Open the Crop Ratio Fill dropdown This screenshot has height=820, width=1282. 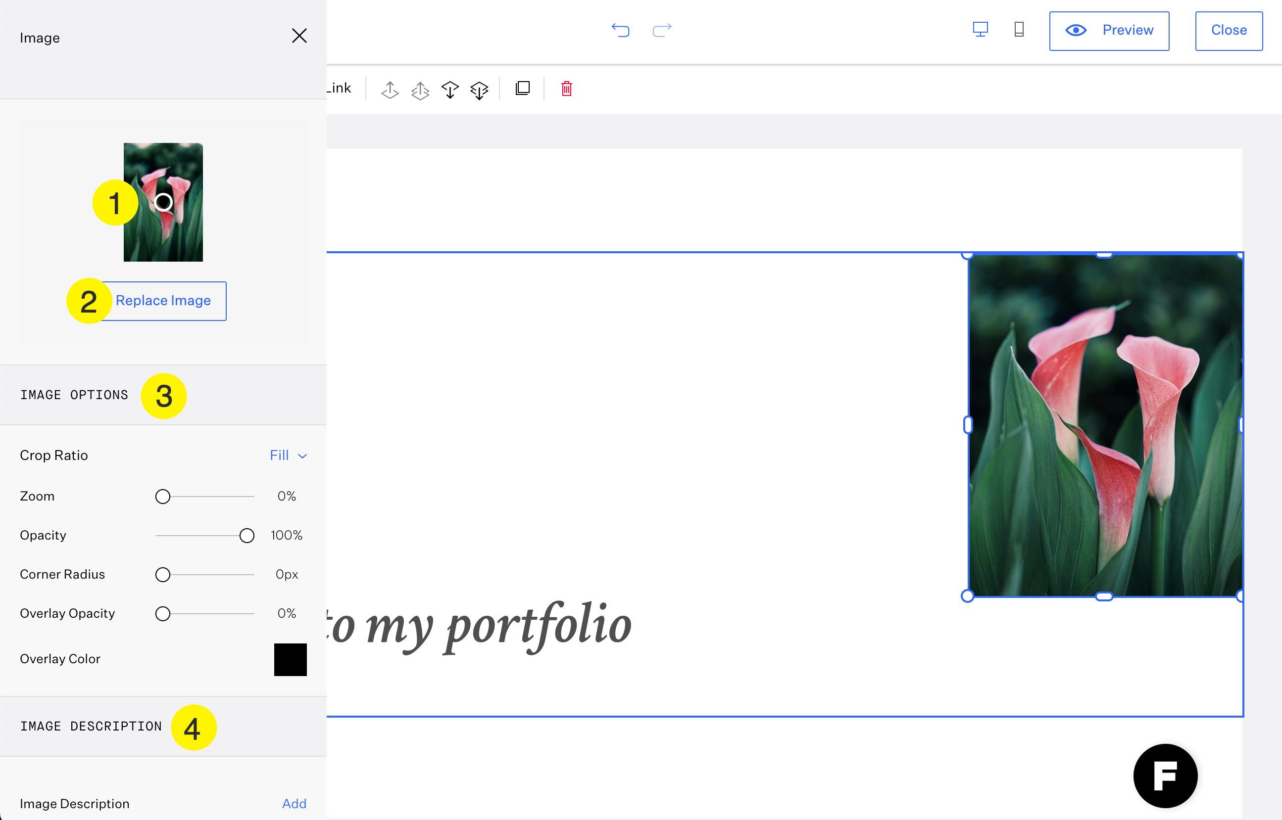click(x=288, y=456)
